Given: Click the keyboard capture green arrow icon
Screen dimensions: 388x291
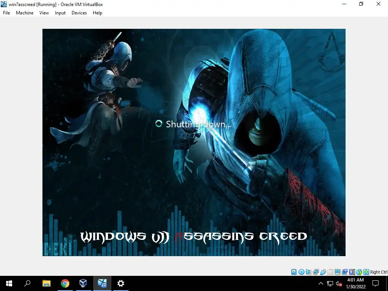Looking at the screenshot, I should pyautogui.click(x=366, y=272).
